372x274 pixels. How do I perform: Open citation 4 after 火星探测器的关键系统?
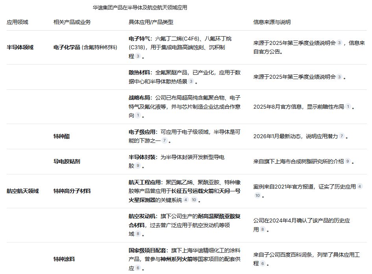pyautogui.click(x=186, y=200)
